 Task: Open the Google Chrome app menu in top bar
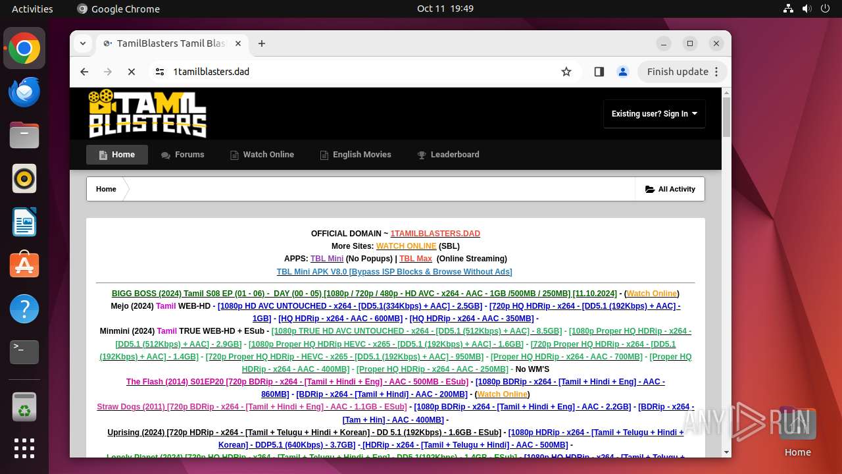(118, 9)
